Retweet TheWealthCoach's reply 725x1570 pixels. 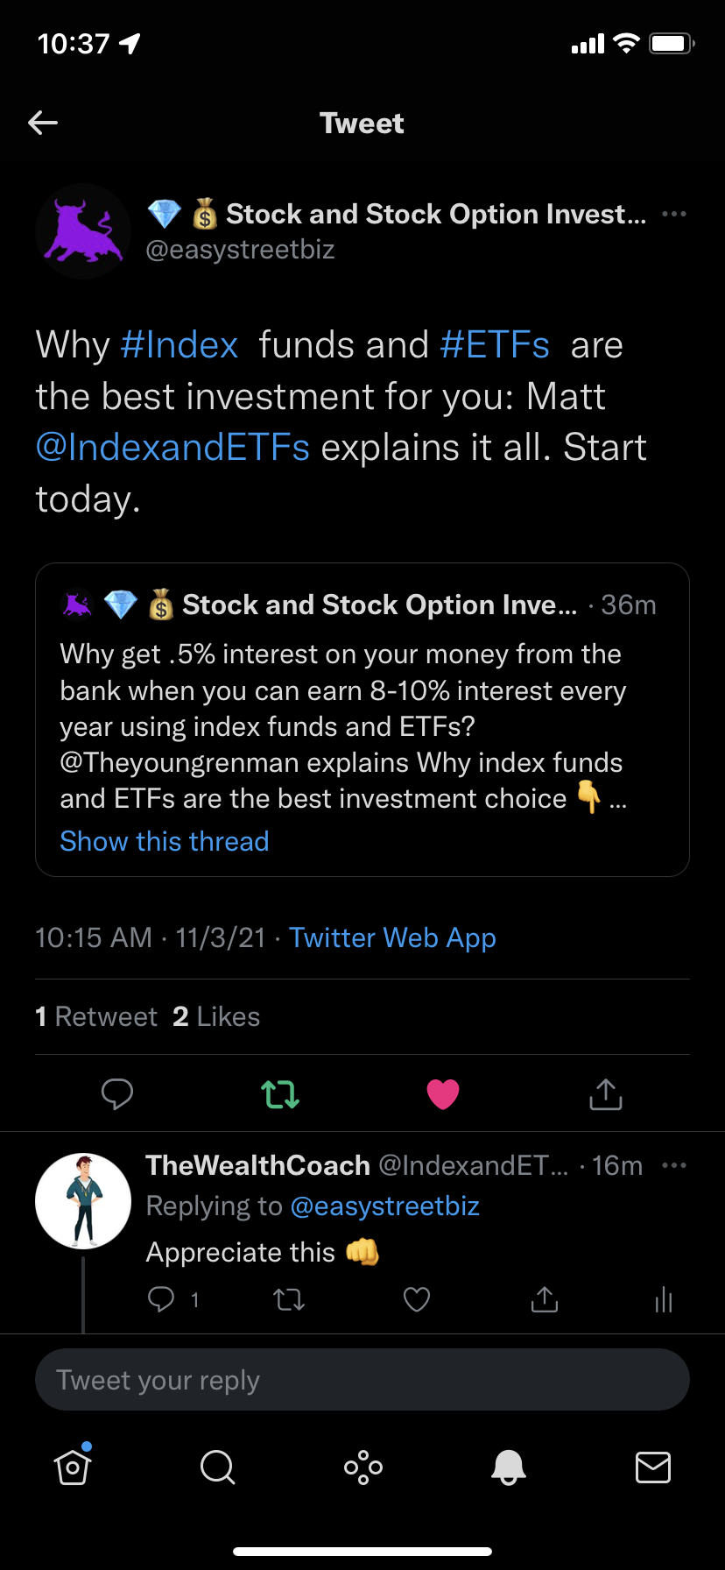tap(289, 1299)
